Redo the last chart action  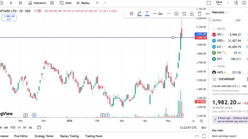(x=105, y=3)
